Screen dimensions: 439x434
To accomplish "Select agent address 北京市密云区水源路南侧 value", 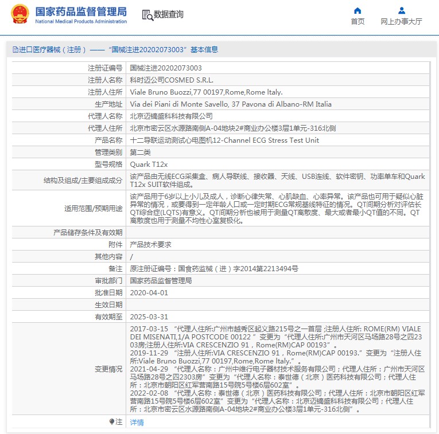I will click(233, 128).
